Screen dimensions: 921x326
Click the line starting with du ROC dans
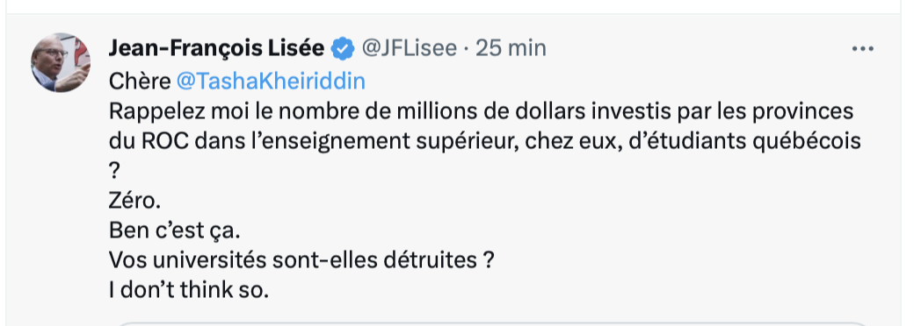[484, 142]
